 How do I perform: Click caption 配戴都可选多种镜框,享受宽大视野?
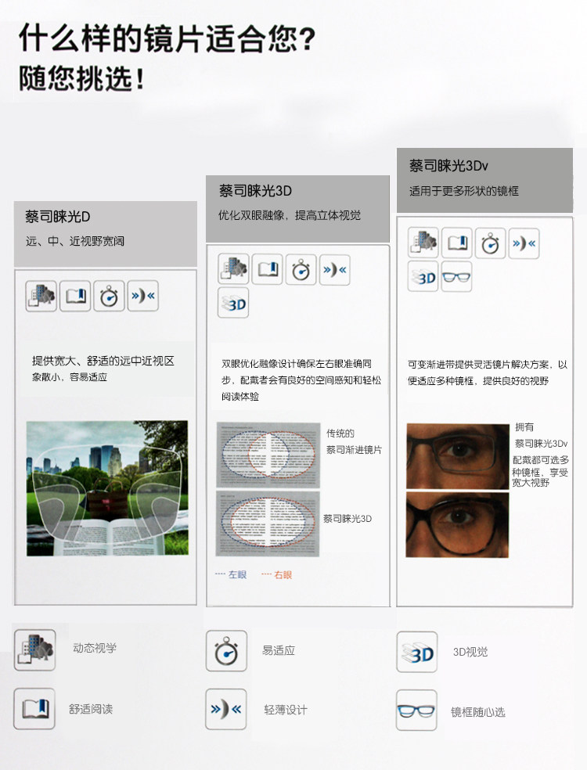(x=540, y=471)
